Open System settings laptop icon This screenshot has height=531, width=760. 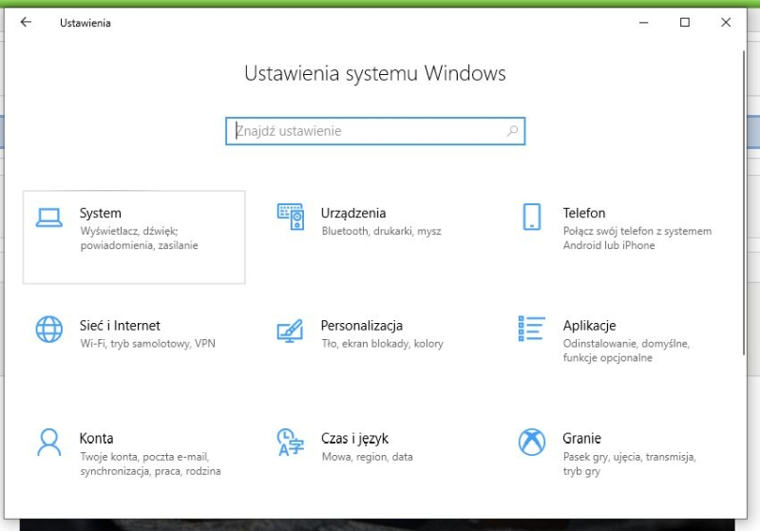(x=49, y=218)
